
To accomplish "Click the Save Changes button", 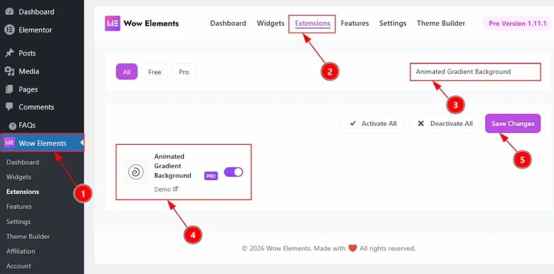I will (513, 124).
